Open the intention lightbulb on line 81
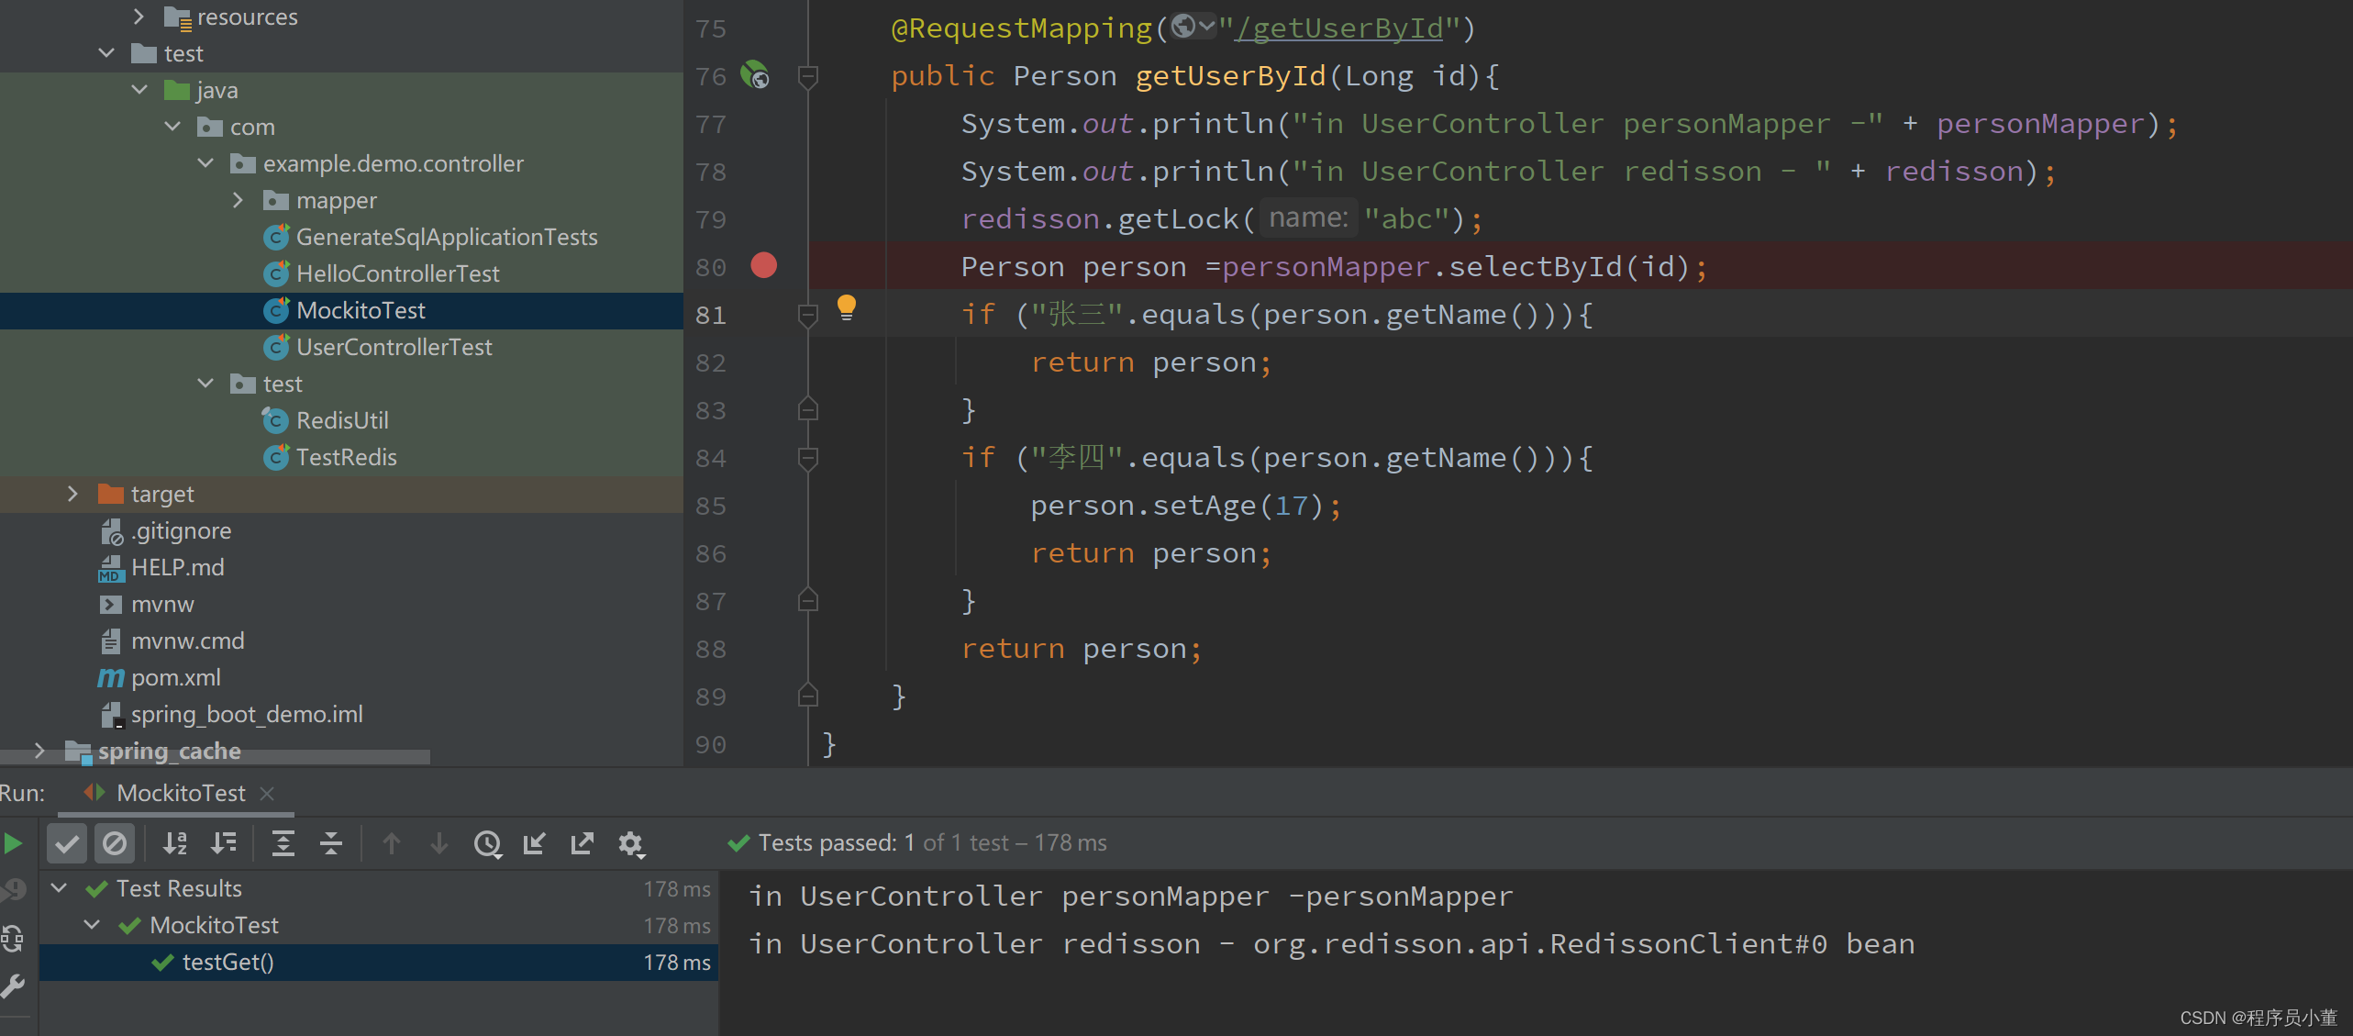Screen dimensions: 2353x1036 tap(847, 308)
